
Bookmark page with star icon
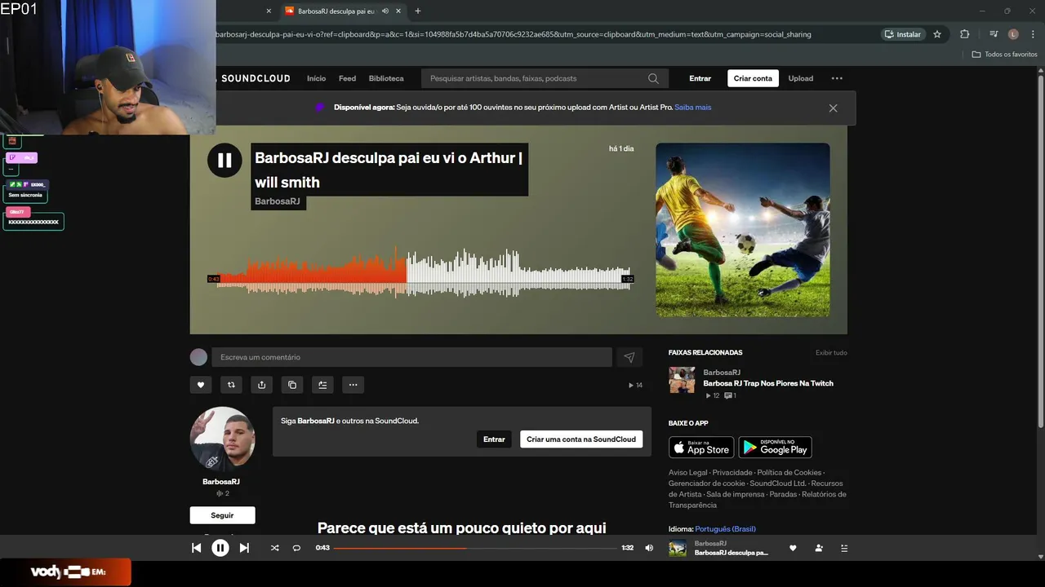click(x=937, y=34)
